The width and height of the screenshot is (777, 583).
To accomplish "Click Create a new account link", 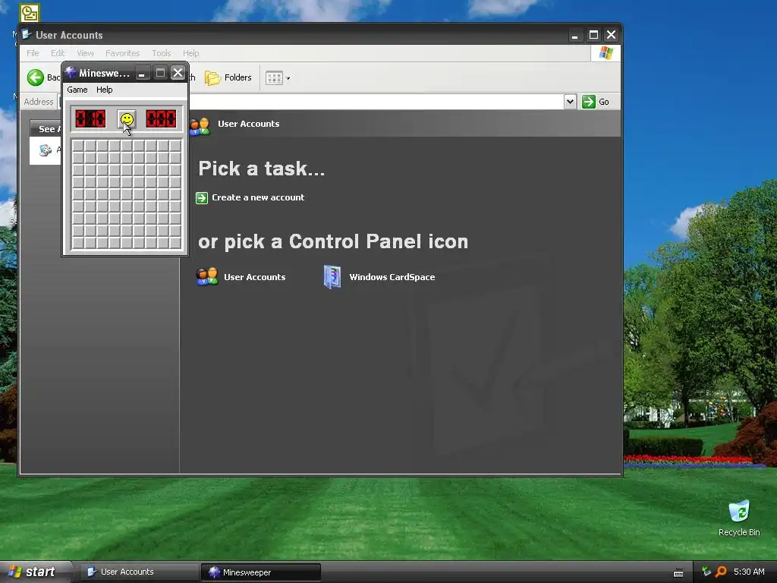I will click(x=258, y=197).
